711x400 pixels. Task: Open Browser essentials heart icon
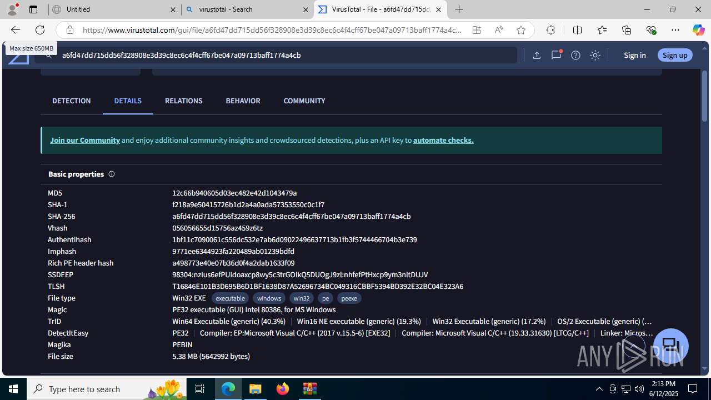pyautogui.click(x=651, y=30)
